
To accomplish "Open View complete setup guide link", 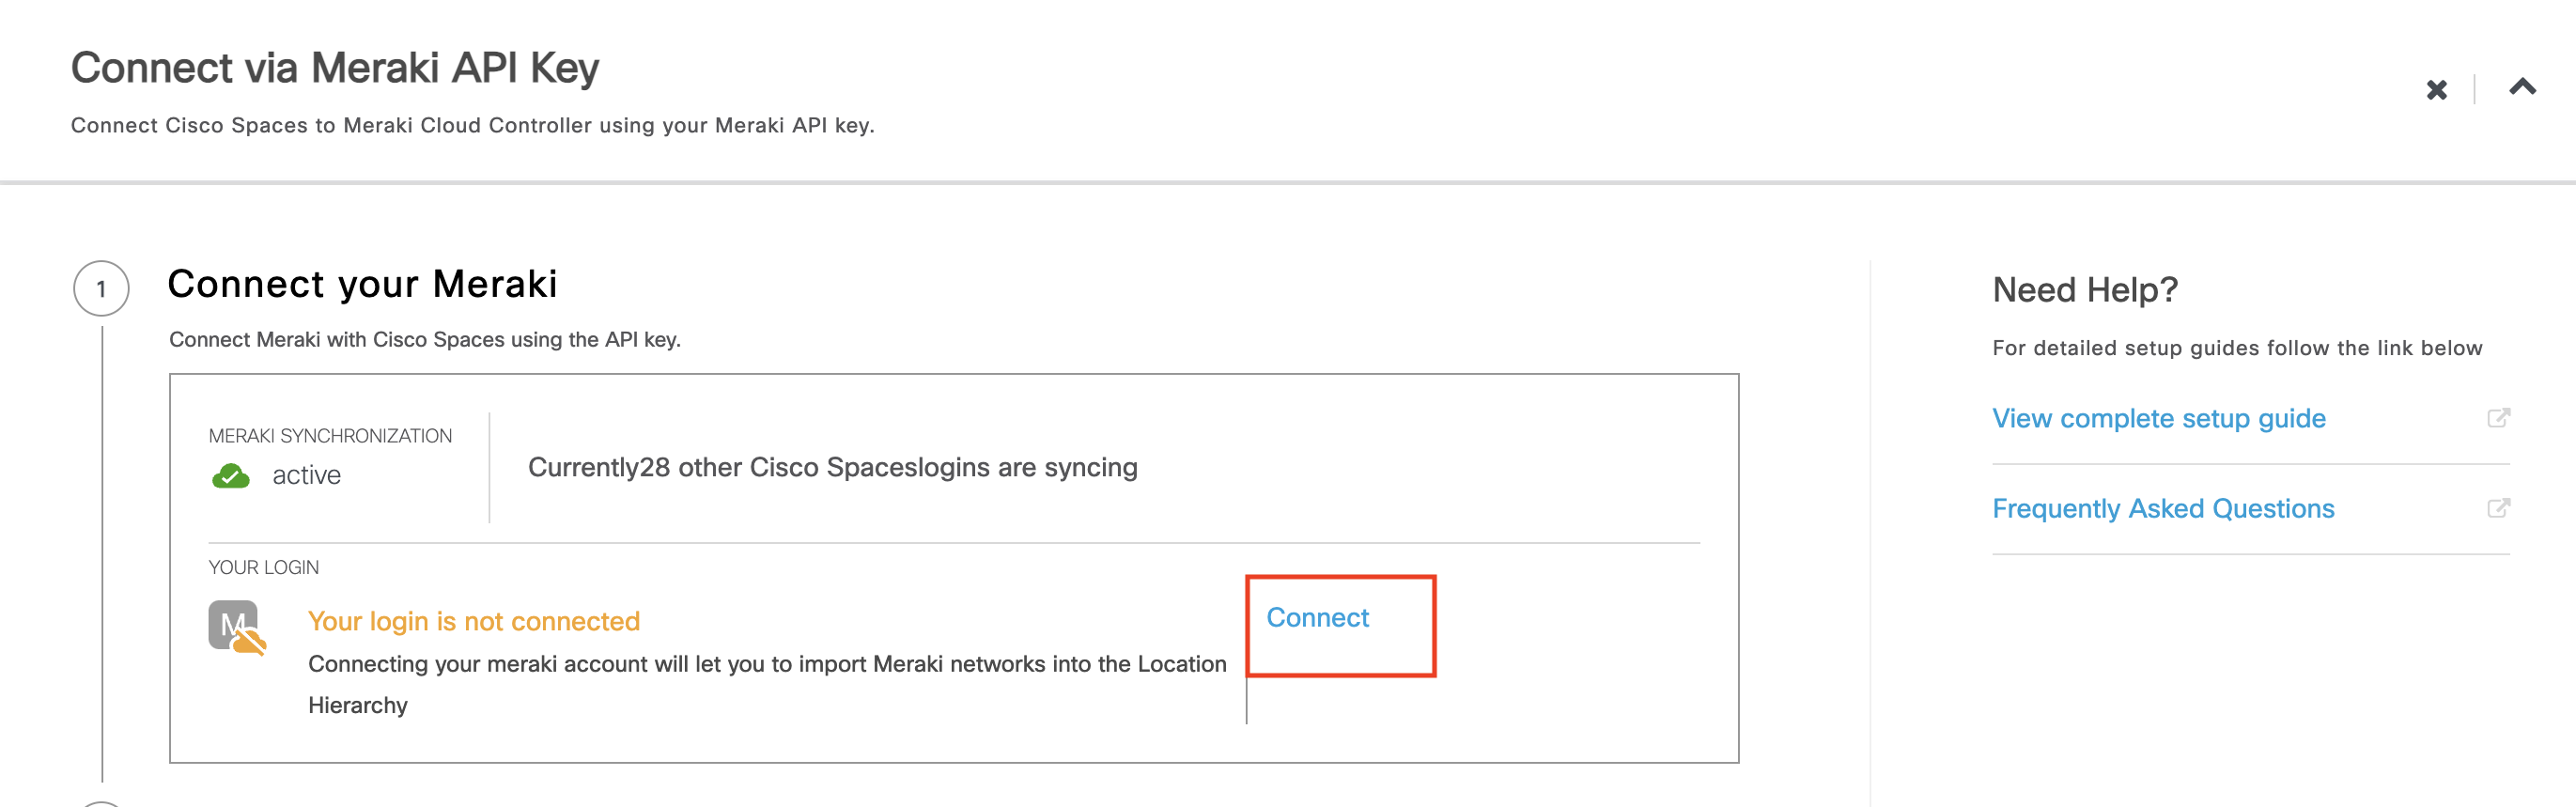I will click(2158, 418).
